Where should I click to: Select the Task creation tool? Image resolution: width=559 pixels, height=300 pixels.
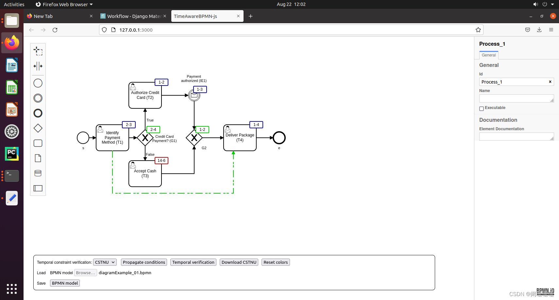[x=38, y=143]
